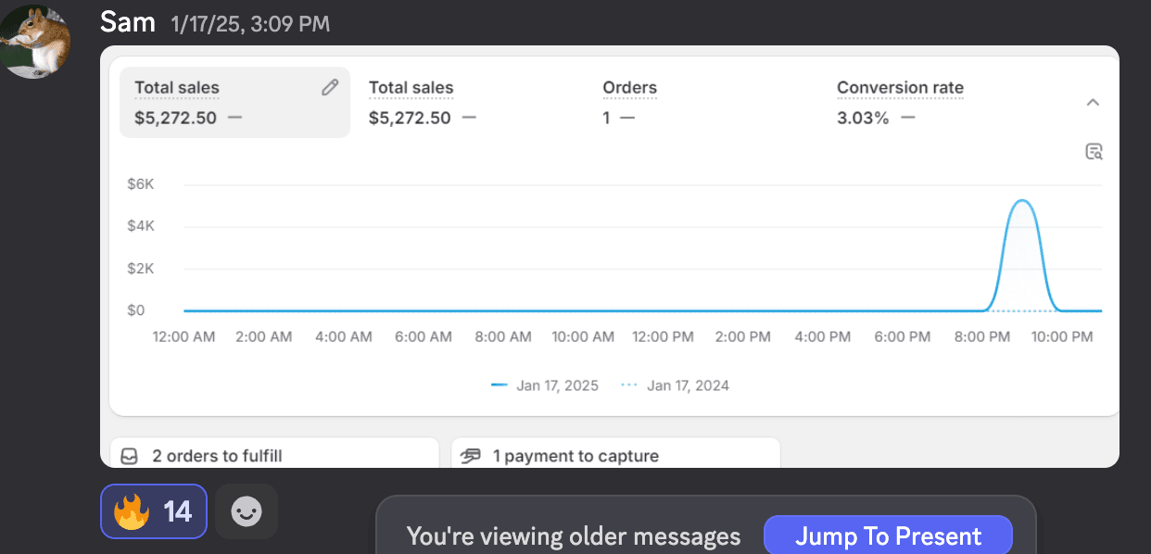Select the Orders metric

[x=629, y=89]
